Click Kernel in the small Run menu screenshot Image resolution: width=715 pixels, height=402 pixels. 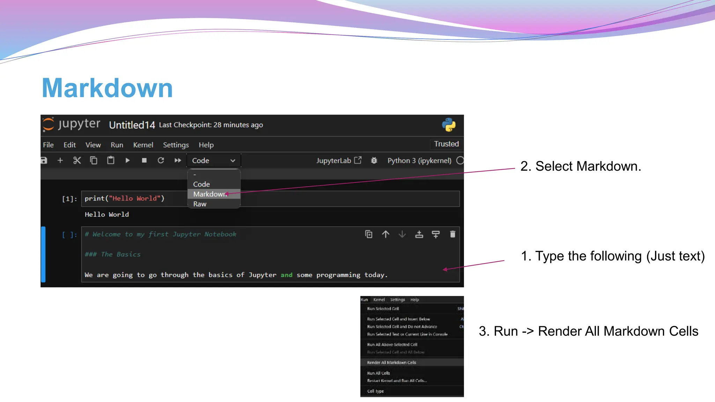(379, 300)
